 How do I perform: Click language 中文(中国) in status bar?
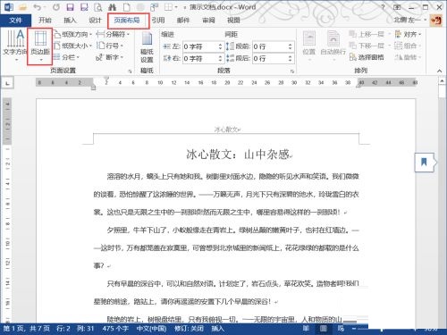click(x=151, y=329)
